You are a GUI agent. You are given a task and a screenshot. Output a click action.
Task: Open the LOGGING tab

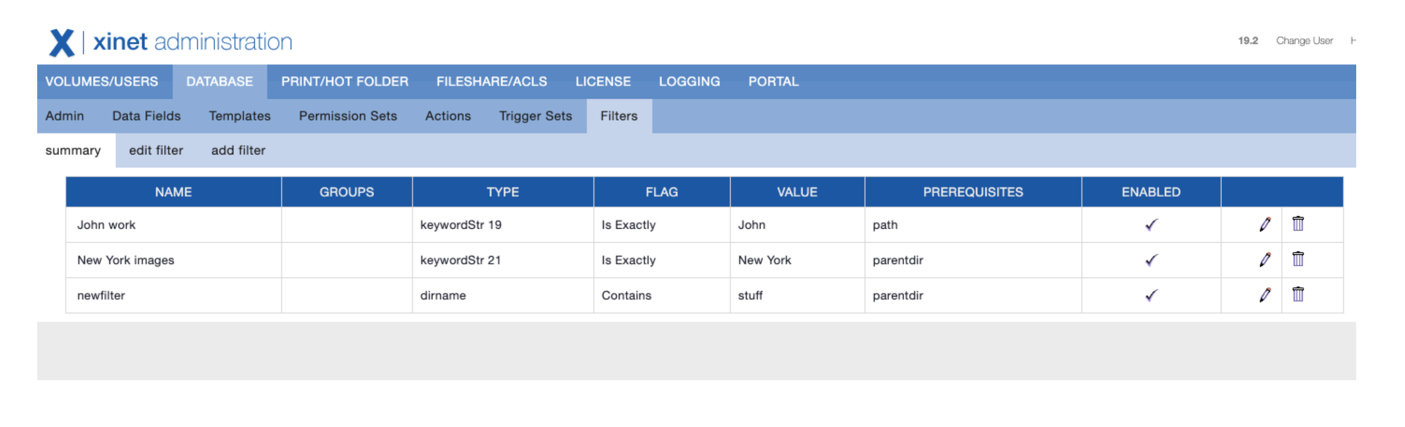point(689,82)
